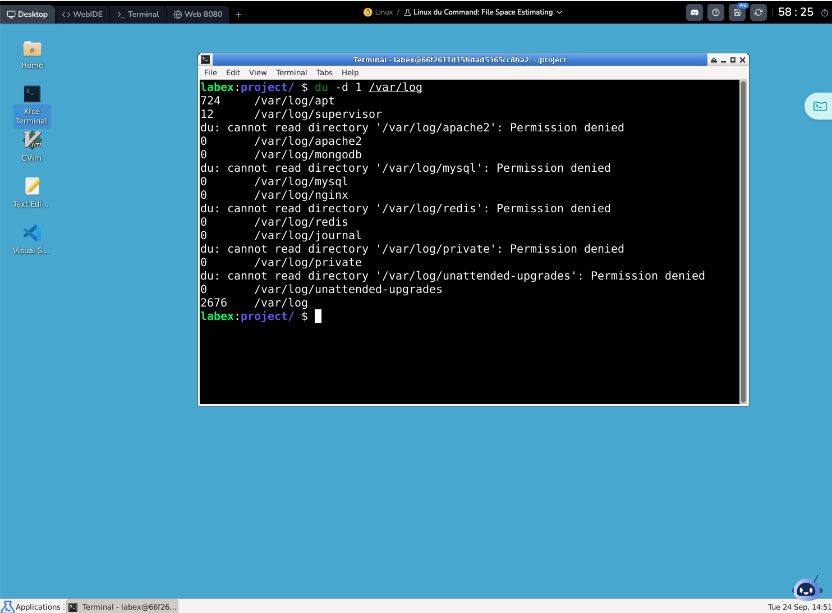Open the Tabs menu in terminal

324,72
